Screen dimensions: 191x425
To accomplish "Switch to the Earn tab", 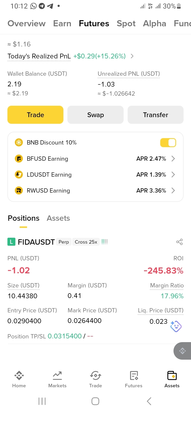I will click(62, 23).
